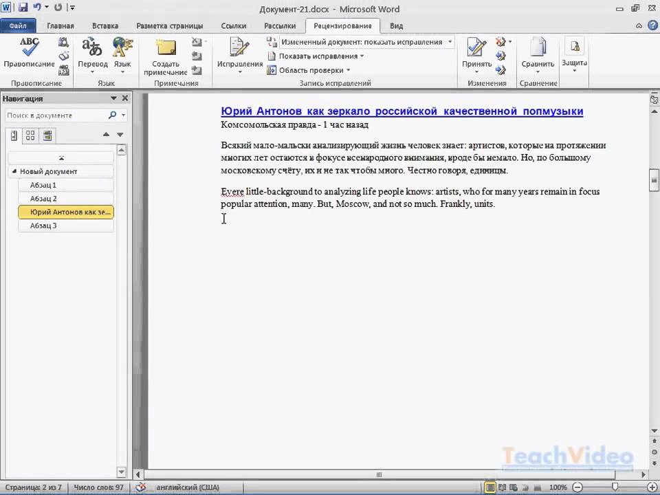Image resolution: width=660 pixels, height=495 pixels.
Task: Switch to the Главная tab
Action: (60, 25)
